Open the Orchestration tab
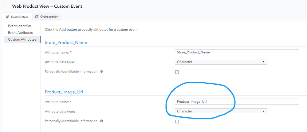Viewport: 307px width, 132px height. [47, 16]
